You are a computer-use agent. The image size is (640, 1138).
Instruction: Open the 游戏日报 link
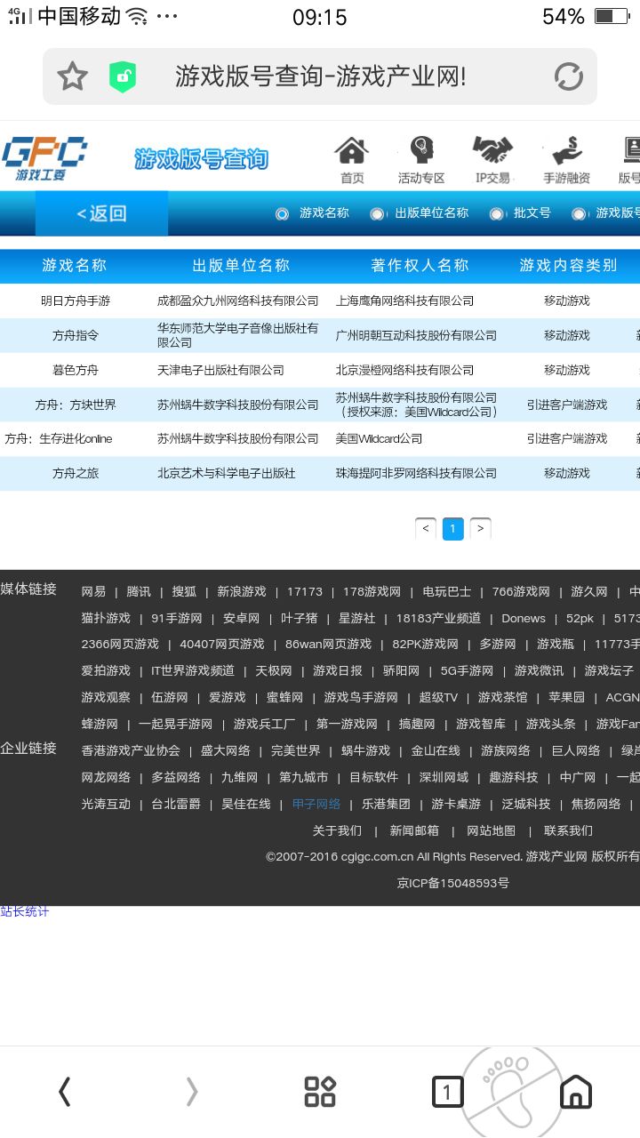pos(338,670)
